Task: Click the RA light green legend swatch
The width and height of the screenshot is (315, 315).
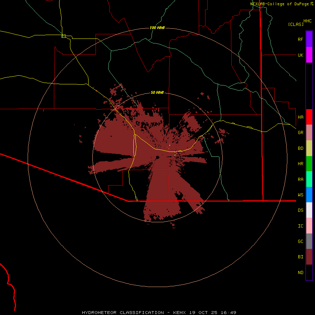Action: [309, 179]
